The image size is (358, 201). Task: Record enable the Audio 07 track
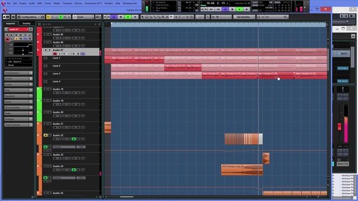tap(55, 54)
